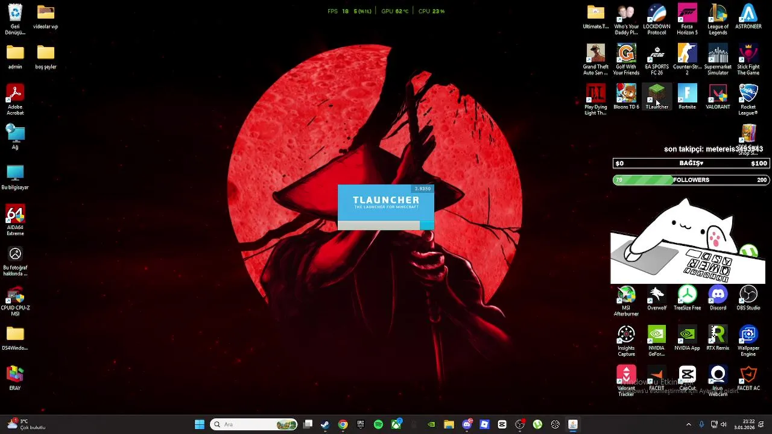The width and height of the screenshot is (772, 434).
Task: Open Bu bilgisayar desktop icon
Action: pyautogui.click(x=15, y=178)
